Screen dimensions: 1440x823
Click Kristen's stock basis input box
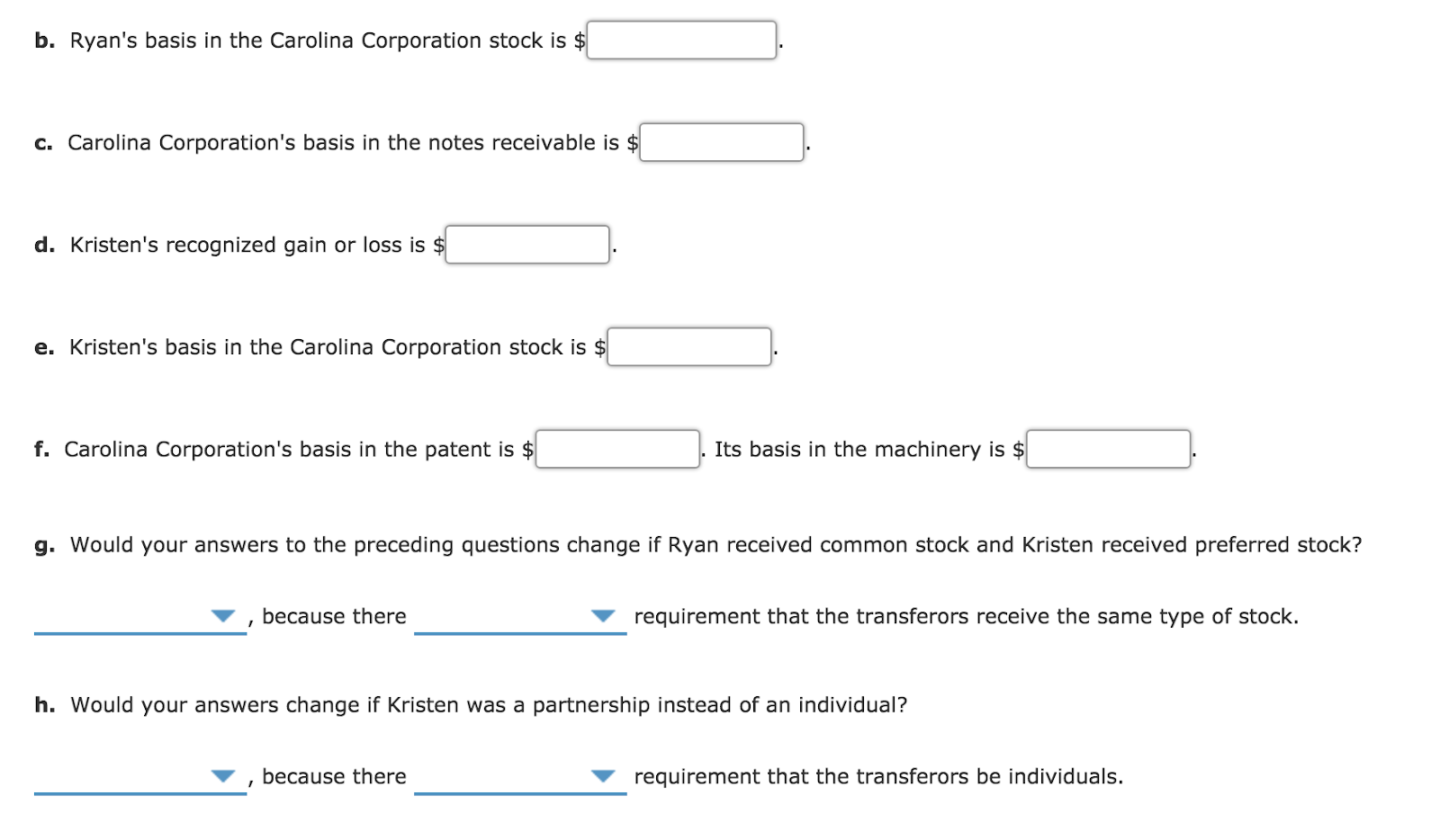pyautogui.click(x=689, y=347)
